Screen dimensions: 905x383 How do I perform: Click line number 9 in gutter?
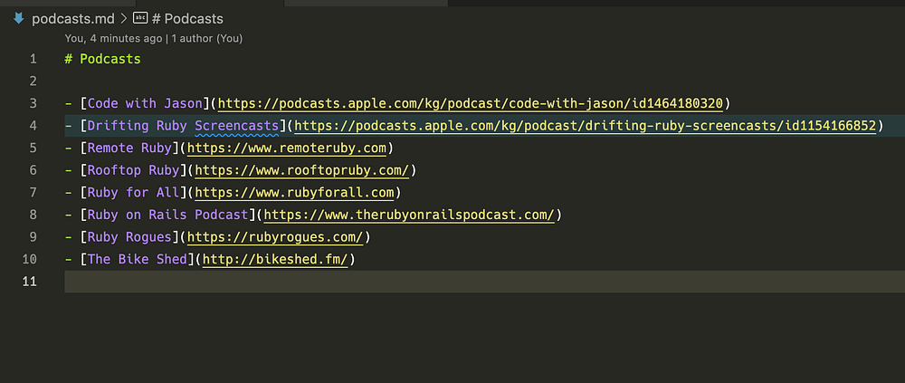click(33, 237)
